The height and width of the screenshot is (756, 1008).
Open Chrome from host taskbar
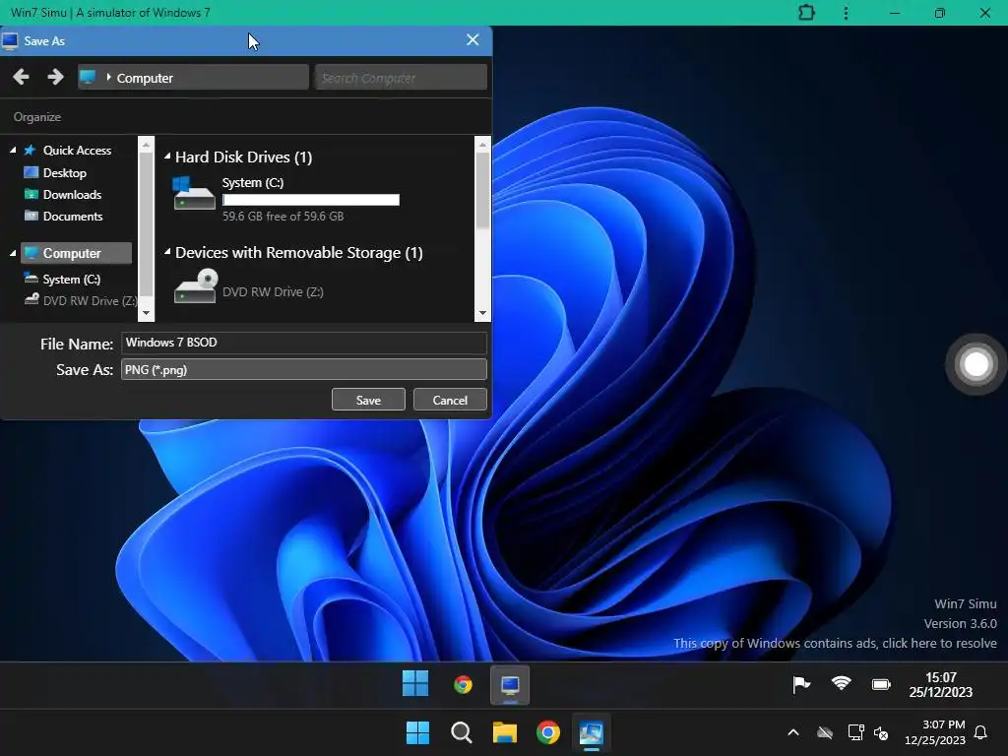tap(548, 732)
